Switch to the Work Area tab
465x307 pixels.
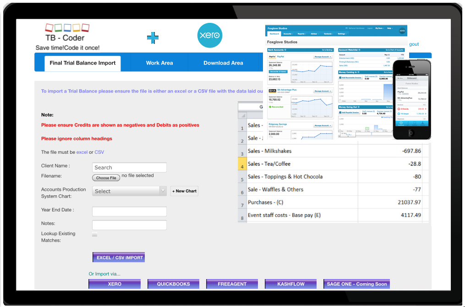pos(159,63)
